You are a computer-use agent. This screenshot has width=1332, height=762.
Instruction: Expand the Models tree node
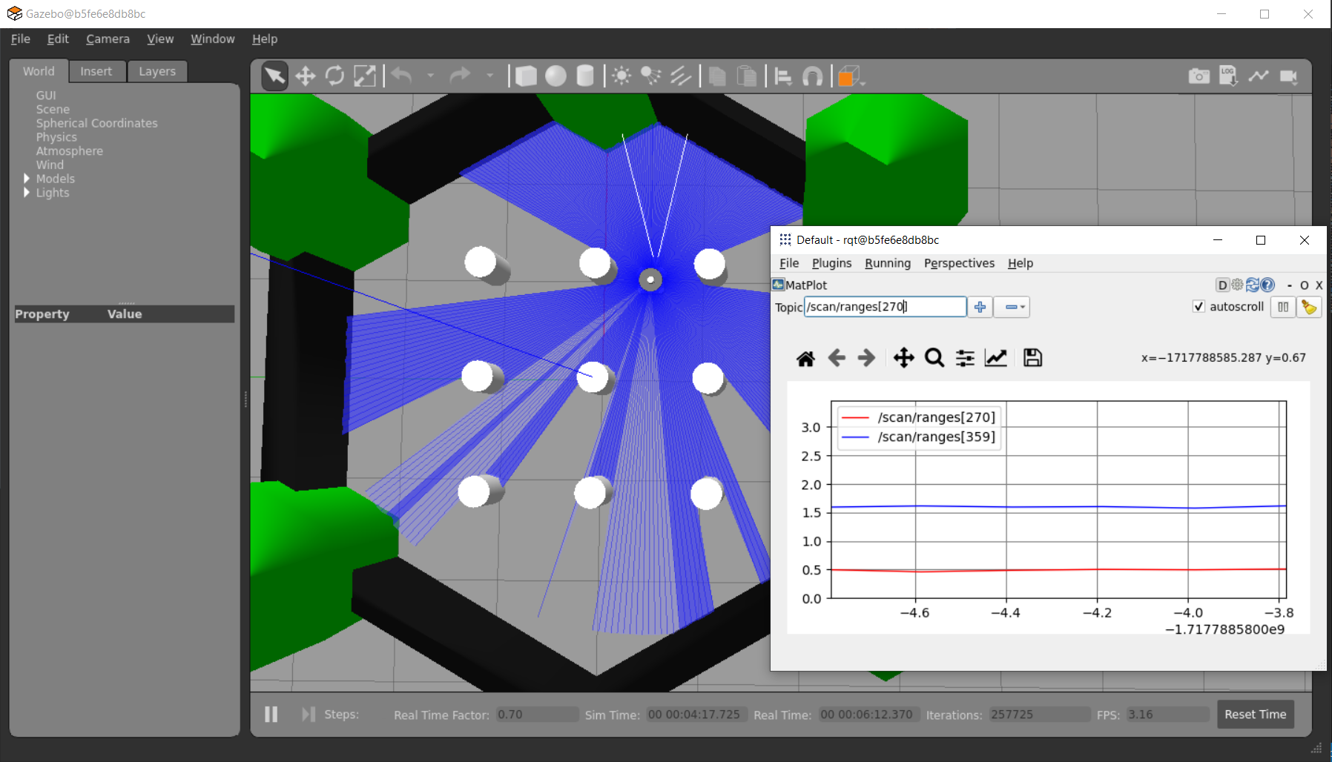pyautogui.click(x=27, y=179)
